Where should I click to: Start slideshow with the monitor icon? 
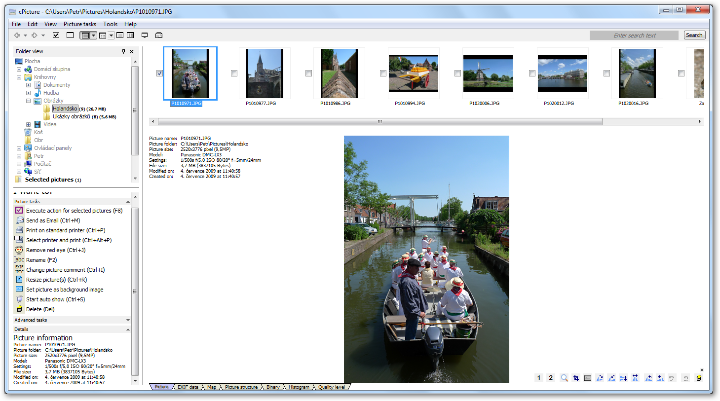tap(145, 35)
